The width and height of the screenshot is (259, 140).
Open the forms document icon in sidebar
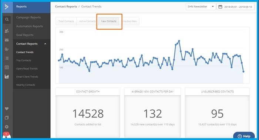(7, 67)
